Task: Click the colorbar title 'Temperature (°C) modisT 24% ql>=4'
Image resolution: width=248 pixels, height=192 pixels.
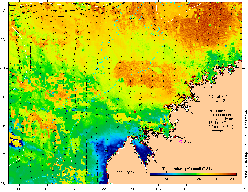Action: (x=193, y=169)
